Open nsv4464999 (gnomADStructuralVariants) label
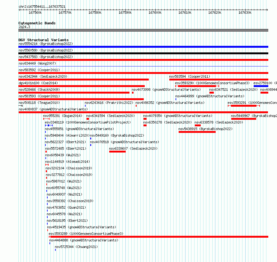The height and width of the screenshot is (262, 277). click(210, 96)
